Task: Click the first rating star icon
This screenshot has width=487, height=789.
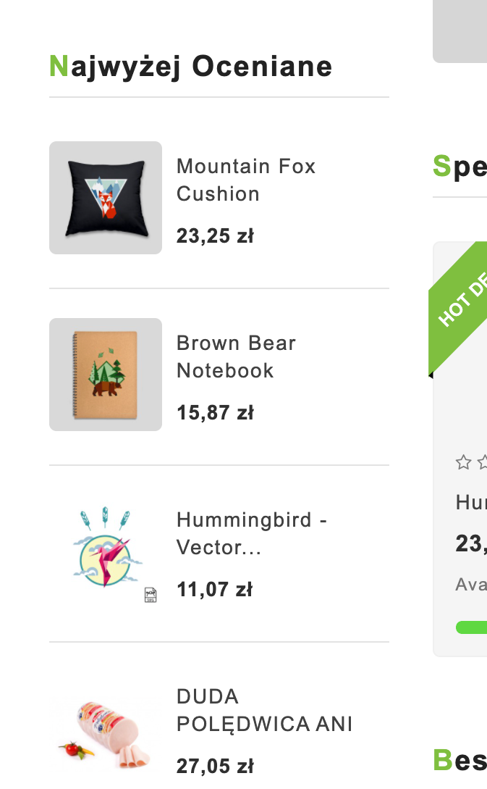Action: pos(463,462)
